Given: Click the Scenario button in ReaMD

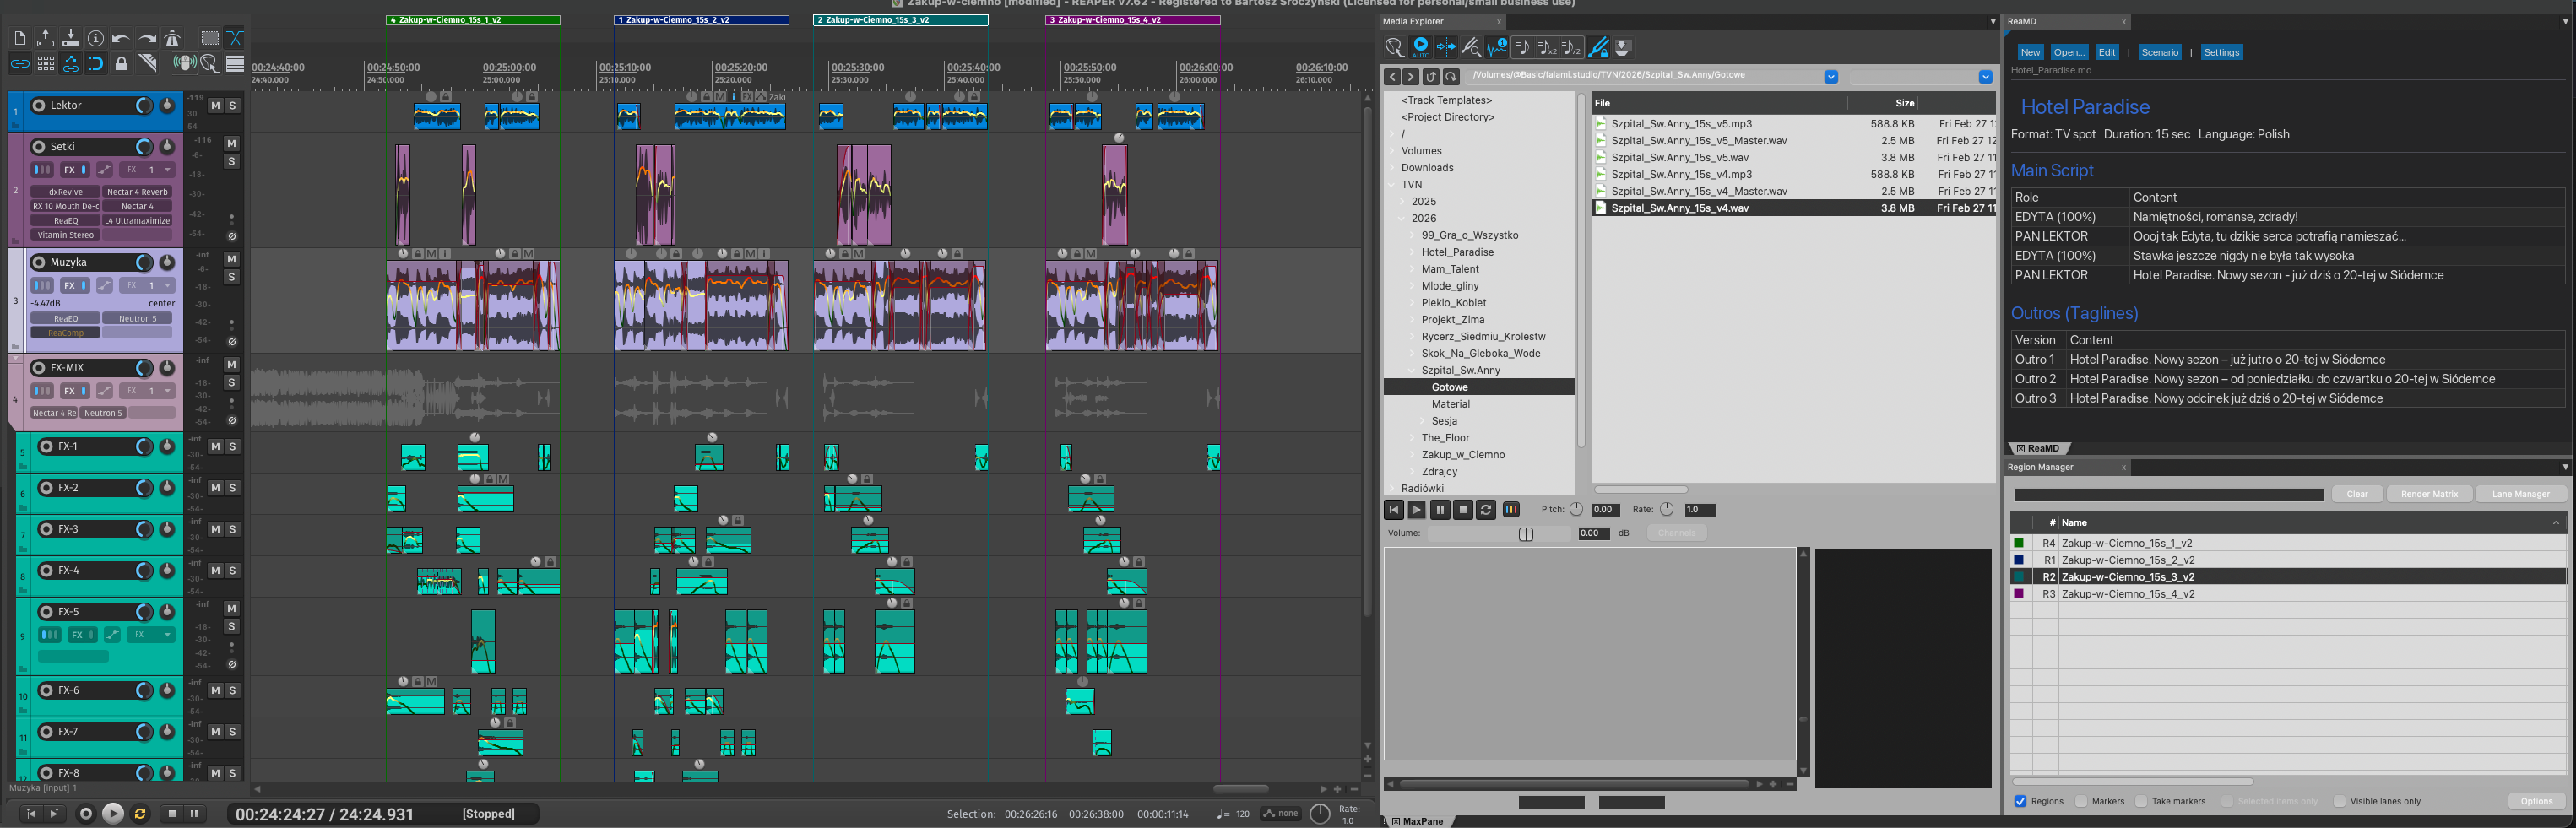Looking at the screenshot, I should click(2159, 52).
